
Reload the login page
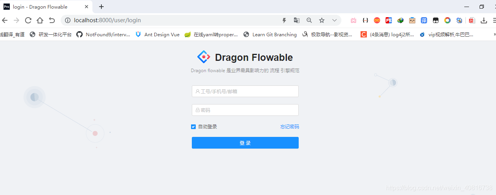coord(28,20)
